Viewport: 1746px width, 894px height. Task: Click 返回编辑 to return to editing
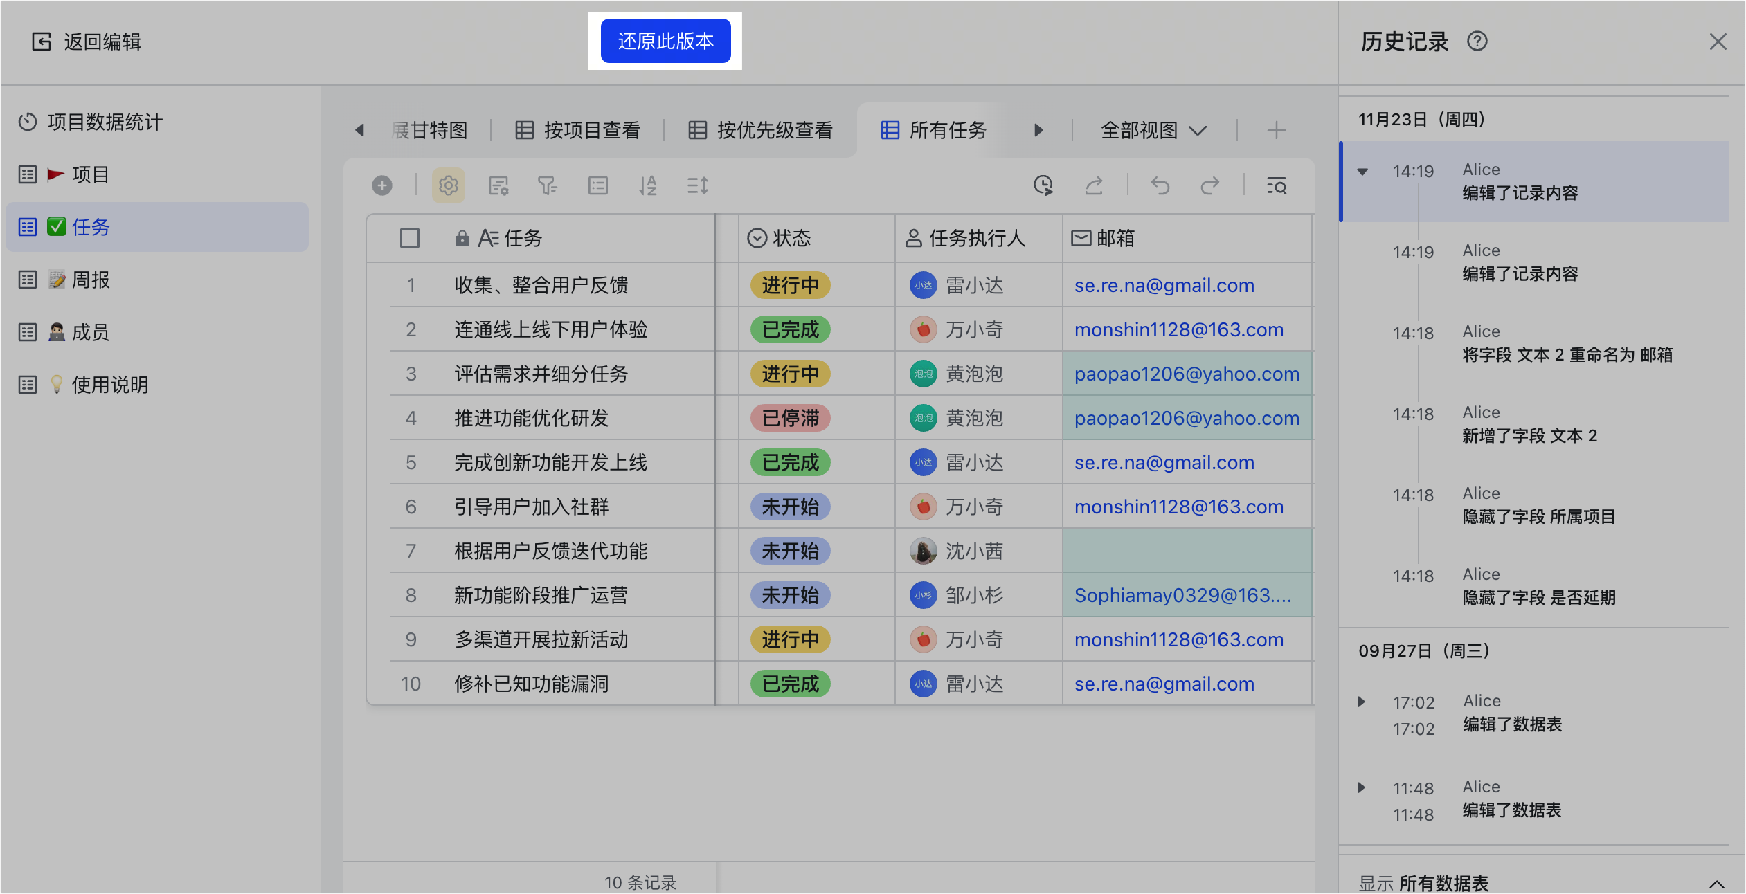pos(87,42)
